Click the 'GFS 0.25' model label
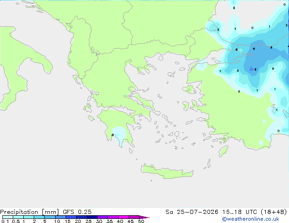This screenshot has width=289, height=223. coord(77,212)
